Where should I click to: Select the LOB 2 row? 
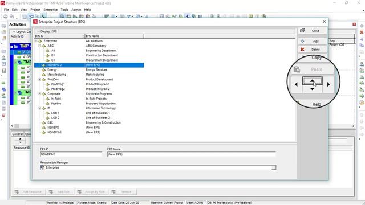pyautogui.click(x=89, y=118)
